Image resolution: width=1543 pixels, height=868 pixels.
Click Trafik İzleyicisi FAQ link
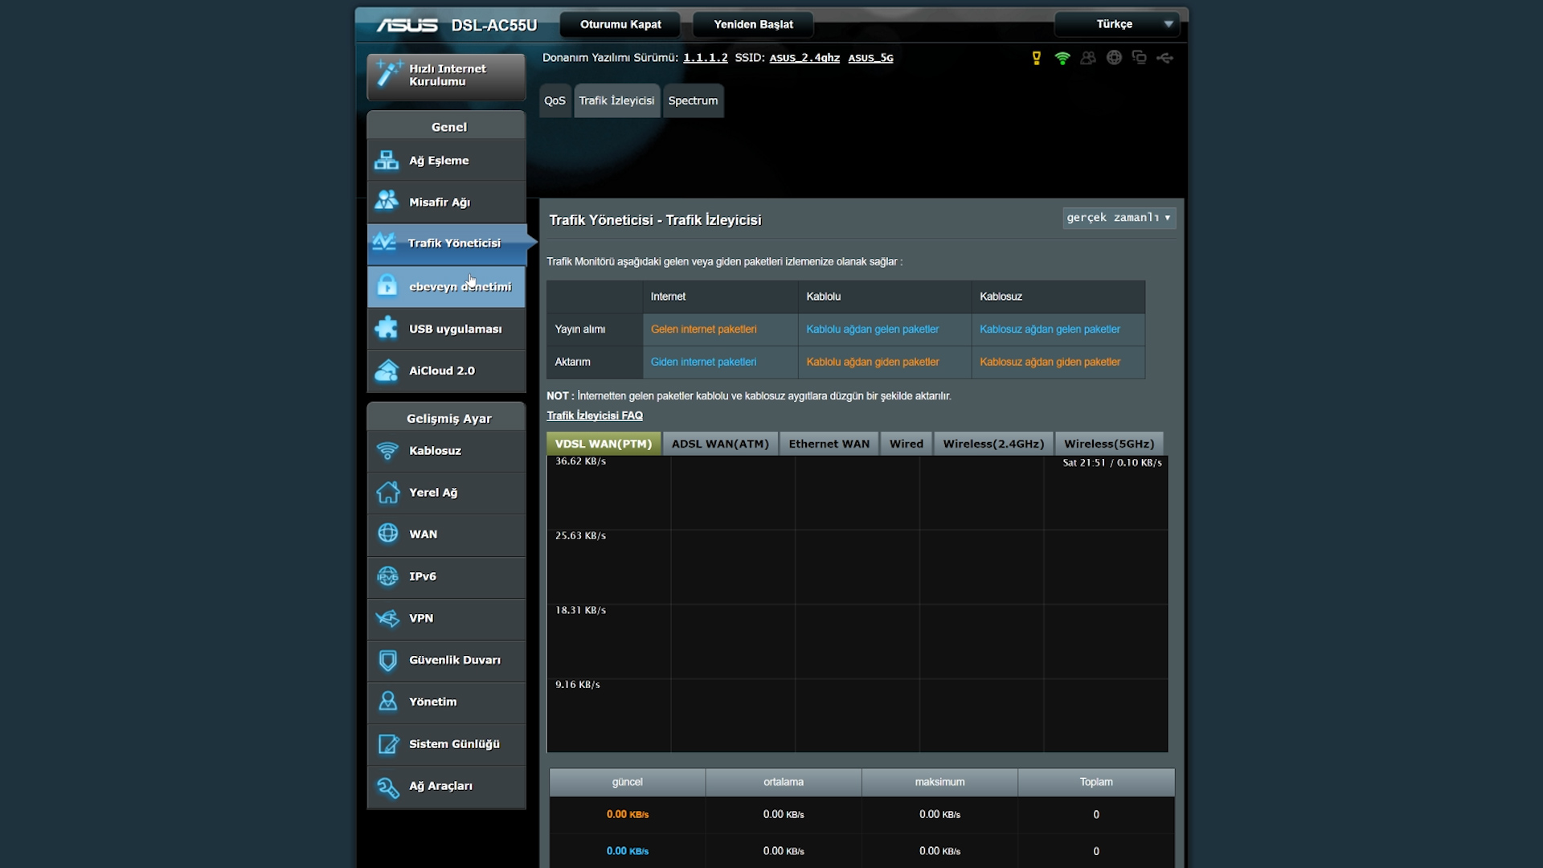pos(595,415)
